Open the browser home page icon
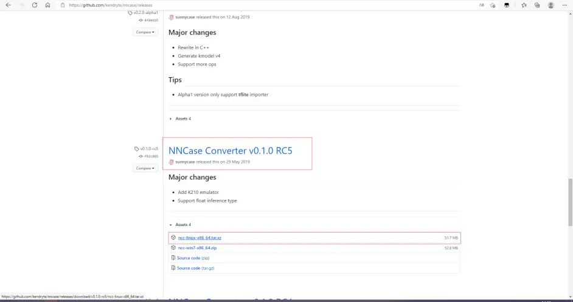This screenshot has height=302, width=573. pos(47,5)
